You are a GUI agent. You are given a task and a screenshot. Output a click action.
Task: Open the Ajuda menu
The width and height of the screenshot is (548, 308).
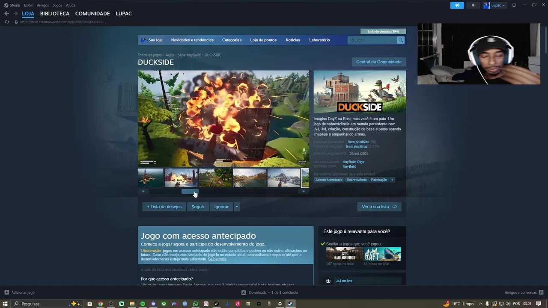71,5
